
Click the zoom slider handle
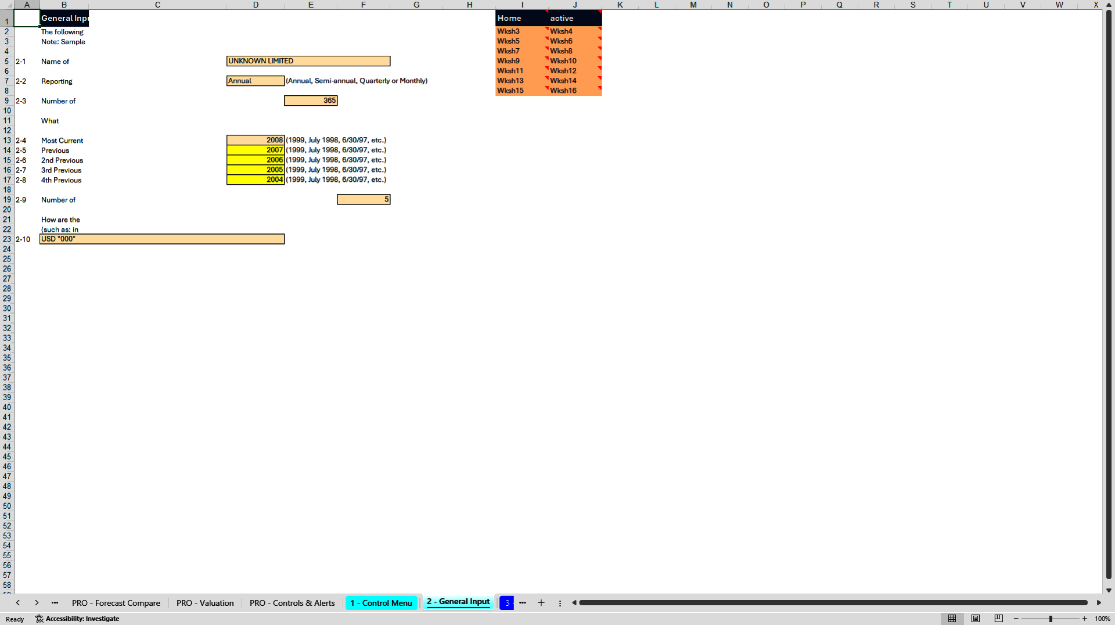tap(1051, 619)
